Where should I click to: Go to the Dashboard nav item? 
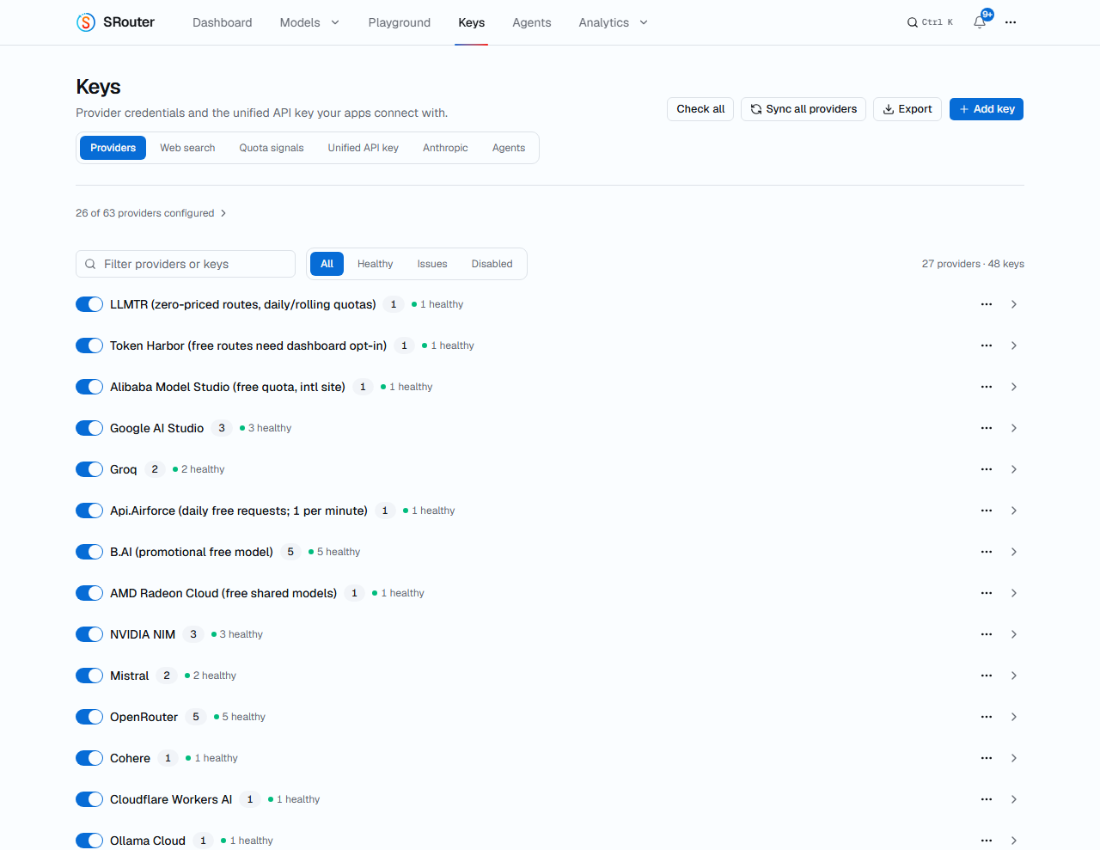tap(223, 22)
